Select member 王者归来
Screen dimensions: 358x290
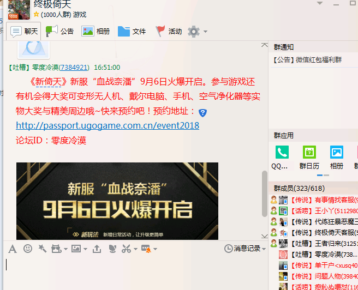coord(314,244)
